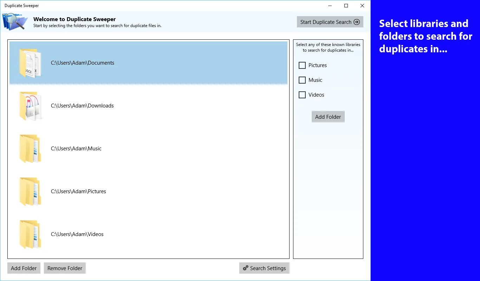Enable the Pictures library checkbox
Image resolution: width=480 pixels, height=281 pixels.
(302, 65)
